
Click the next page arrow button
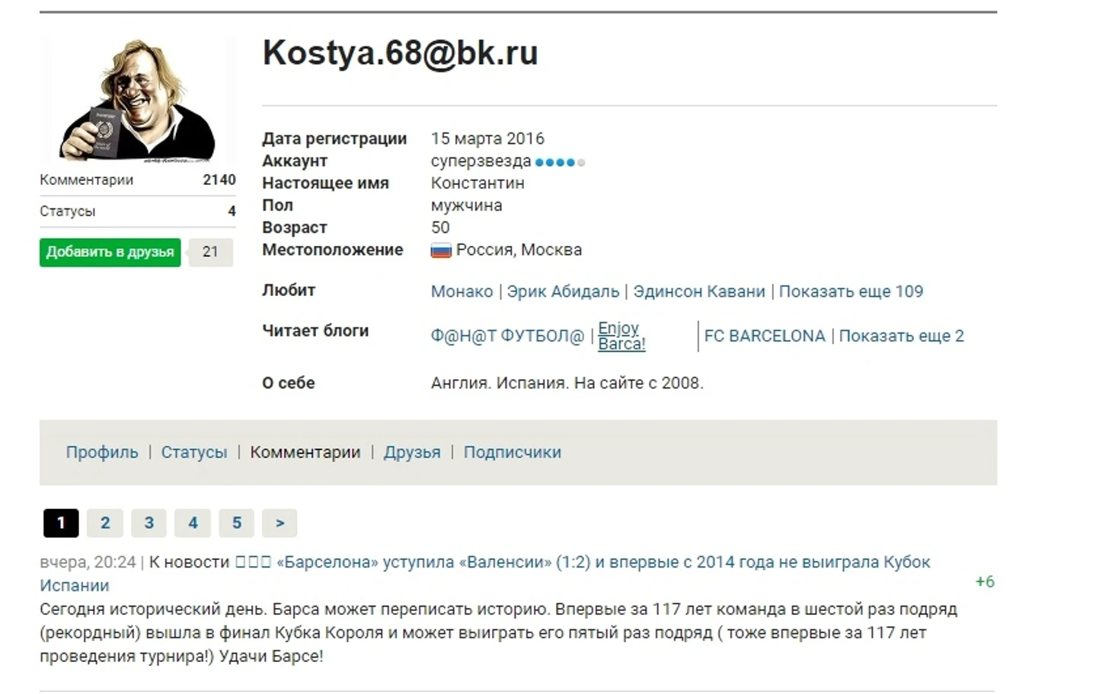tap(280, 523)
